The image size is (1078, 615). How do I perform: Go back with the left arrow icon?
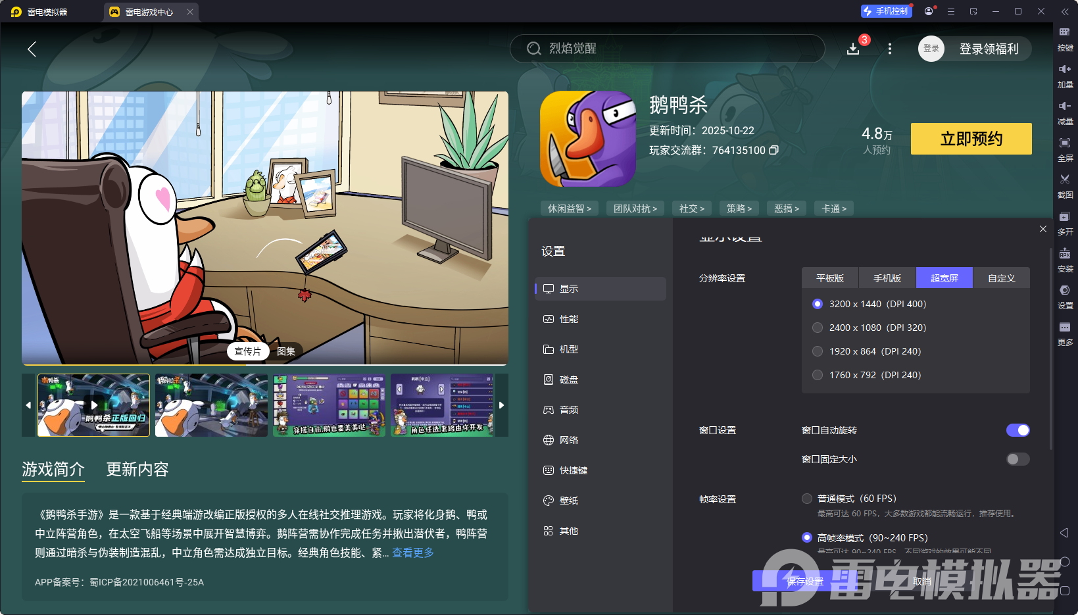(x=32, y=49)
